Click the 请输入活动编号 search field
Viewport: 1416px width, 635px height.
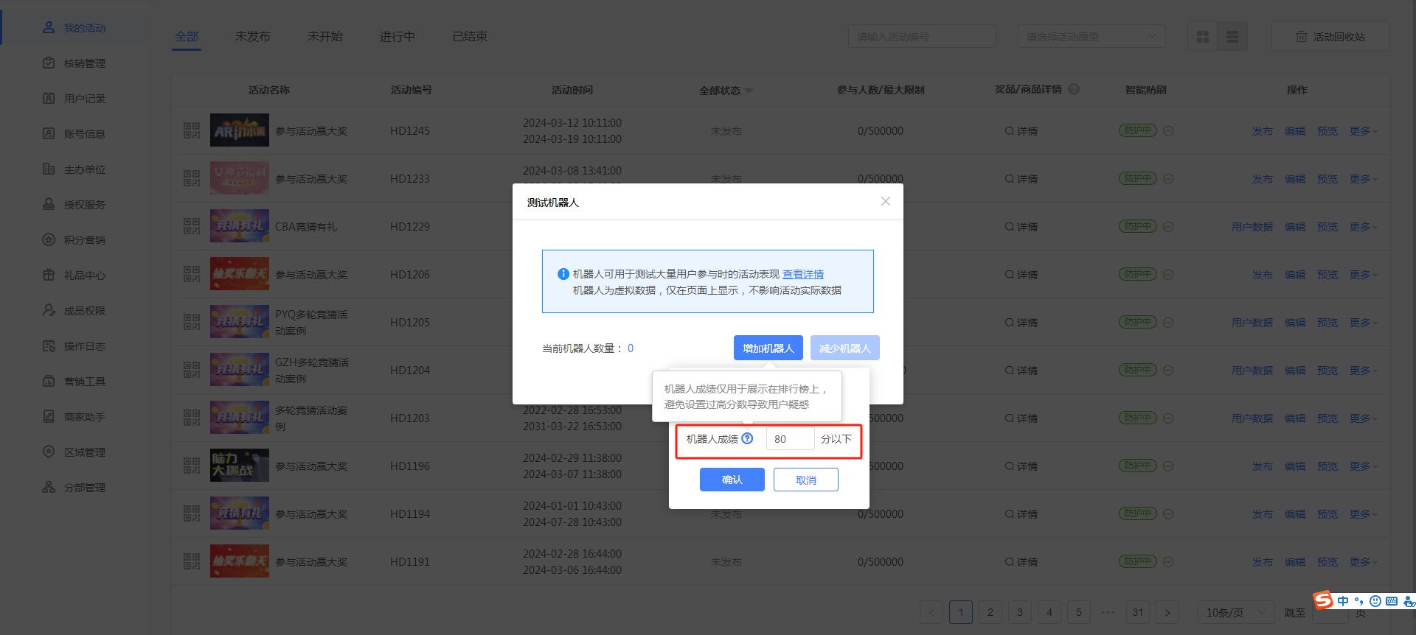[x=921, y=37]
